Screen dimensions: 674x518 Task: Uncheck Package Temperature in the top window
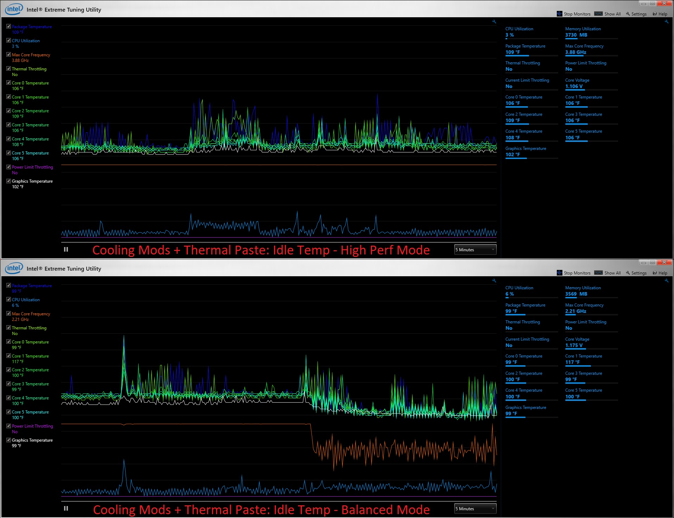pos(8,26)
